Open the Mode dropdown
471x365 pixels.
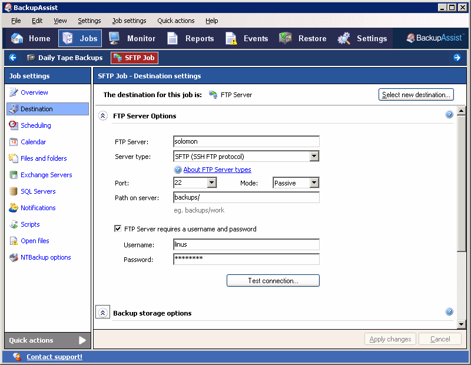314,182
